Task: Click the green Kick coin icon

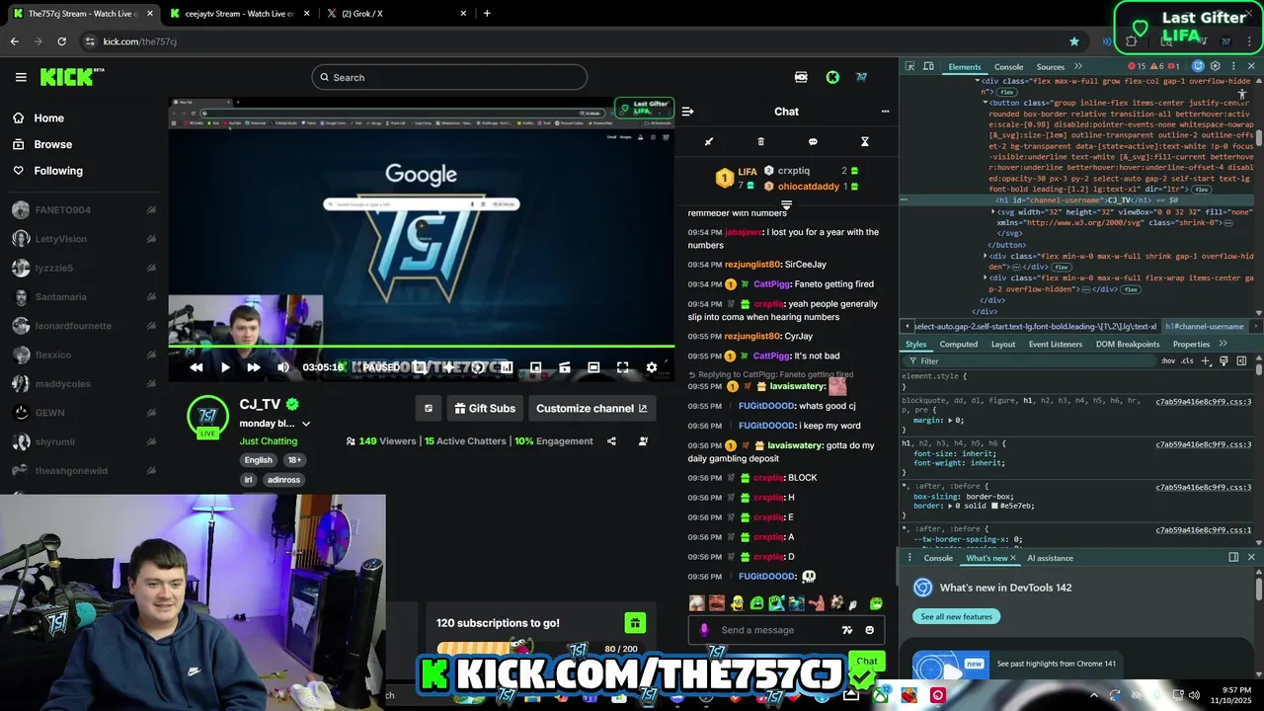Action: tap(832, 77)
